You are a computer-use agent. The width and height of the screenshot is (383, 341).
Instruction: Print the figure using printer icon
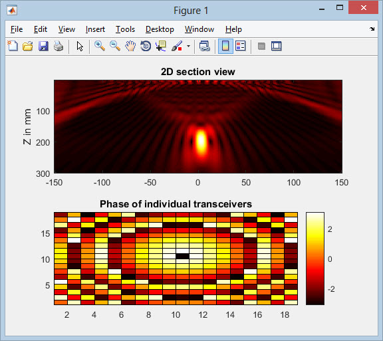tap(59, 46)
